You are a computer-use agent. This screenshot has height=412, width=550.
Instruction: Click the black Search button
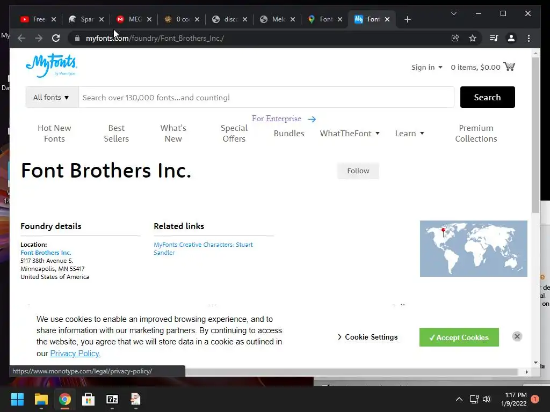(x=487, y=97)
